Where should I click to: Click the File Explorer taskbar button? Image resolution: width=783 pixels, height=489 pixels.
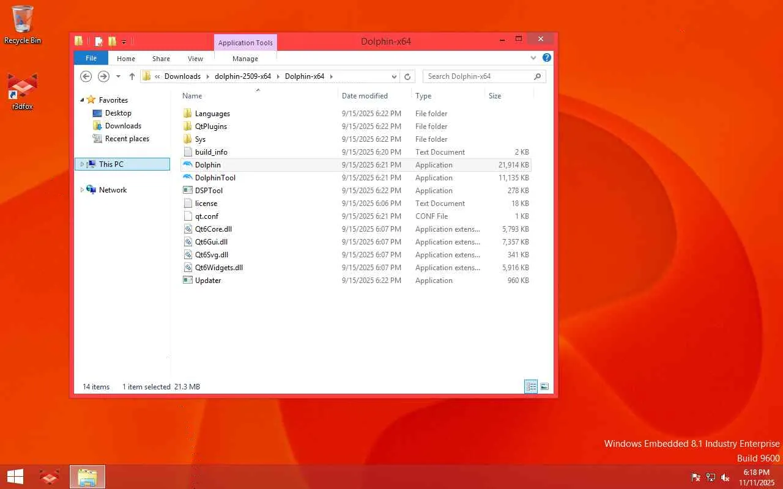click(87, 477)
